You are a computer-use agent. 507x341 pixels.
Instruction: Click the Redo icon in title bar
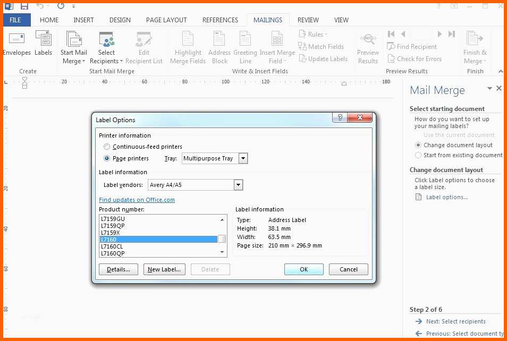tap(61, 6)
